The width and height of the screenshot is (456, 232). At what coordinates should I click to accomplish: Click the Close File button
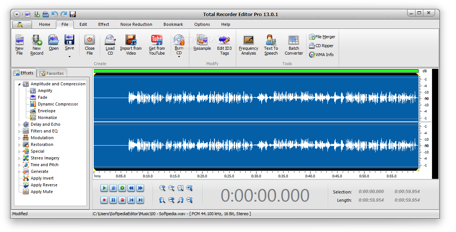[x=90, y=45]
